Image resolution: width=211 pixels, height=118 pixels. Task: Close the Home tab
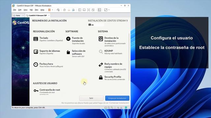23,15
